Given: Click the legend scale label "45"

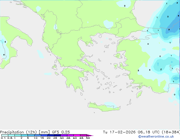Looking at the screenshot, I should coord(81,138).
